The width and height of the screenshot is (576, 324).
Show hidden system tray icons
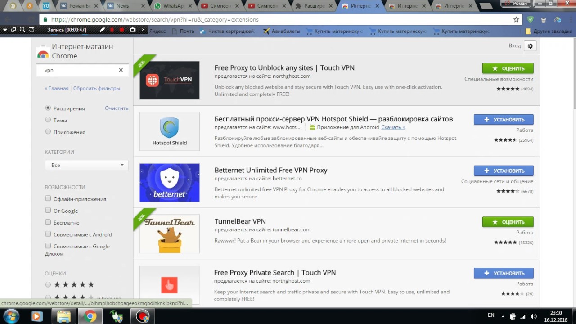[x=503, y=316]
